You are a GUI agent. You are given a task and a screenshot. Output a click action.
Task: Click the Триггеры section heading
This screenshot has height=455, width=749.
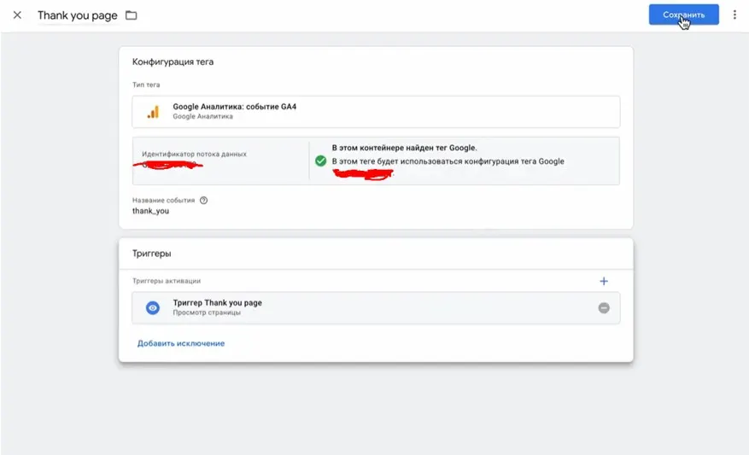pos(151,254)
